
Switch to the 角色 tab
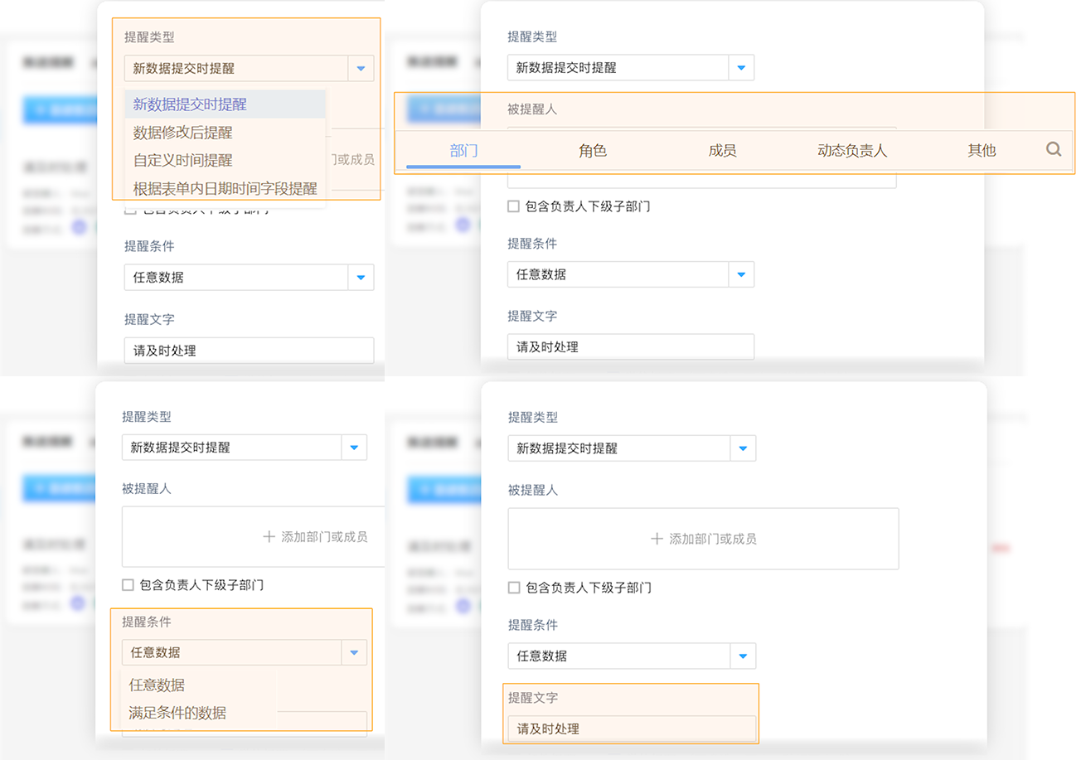pos(593,151)
